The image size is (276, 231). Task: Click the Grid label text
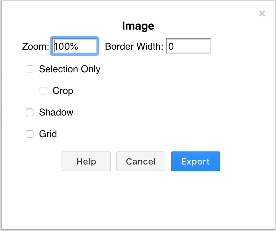(x=48, y=134)
